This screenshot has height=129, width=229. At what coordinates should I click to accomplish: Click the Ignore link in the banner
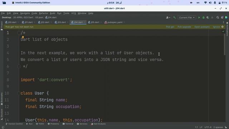216,27
